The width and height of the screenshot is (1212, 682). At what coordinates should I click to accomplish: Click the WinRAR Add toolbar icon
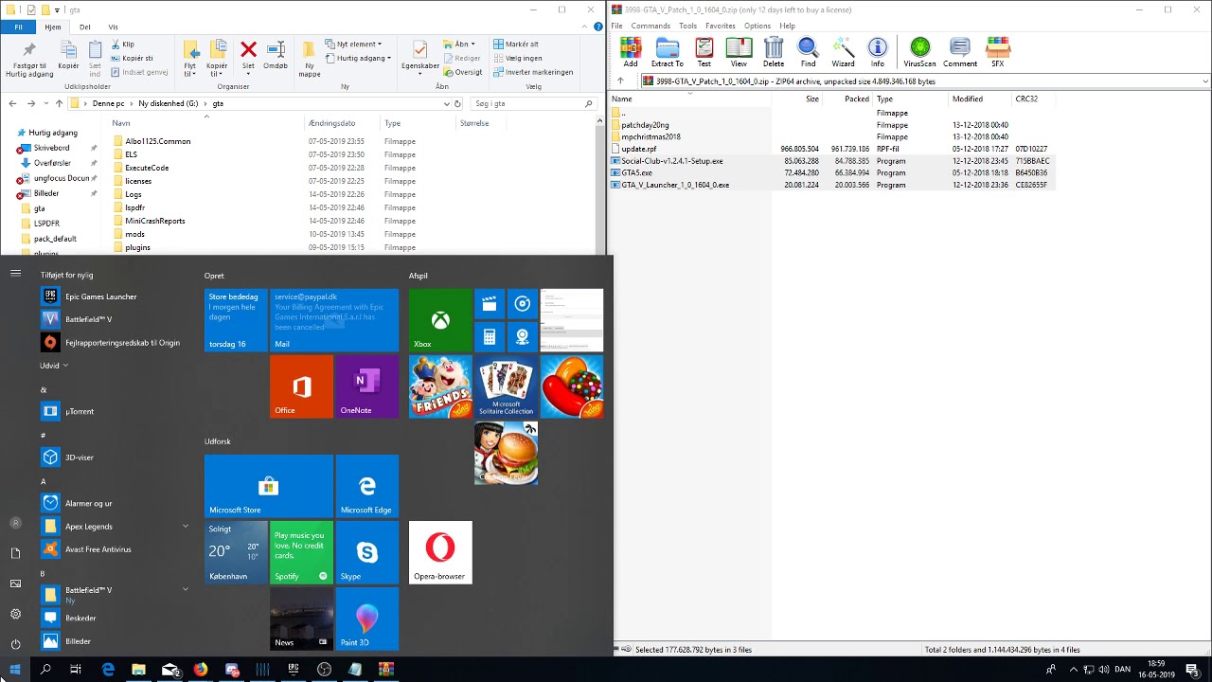631,52
